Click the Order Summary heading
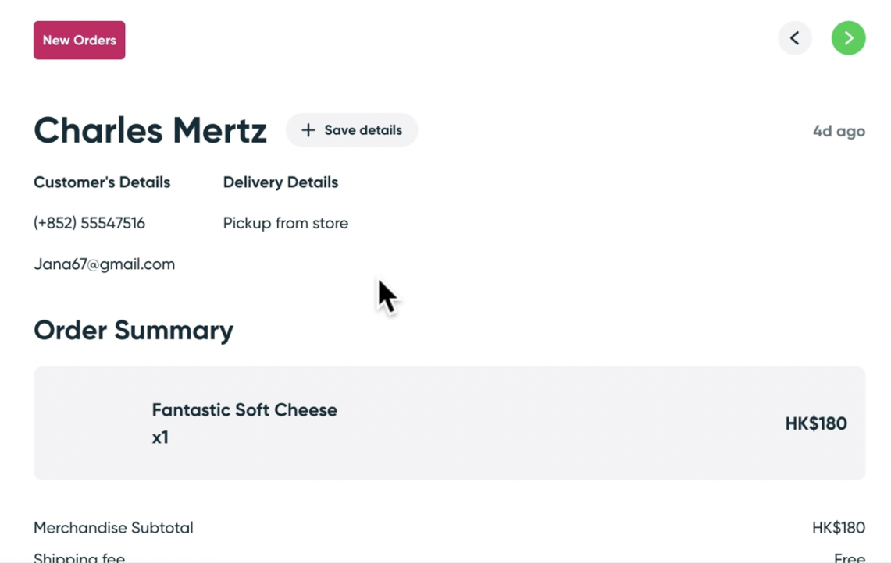 [134, 330]
